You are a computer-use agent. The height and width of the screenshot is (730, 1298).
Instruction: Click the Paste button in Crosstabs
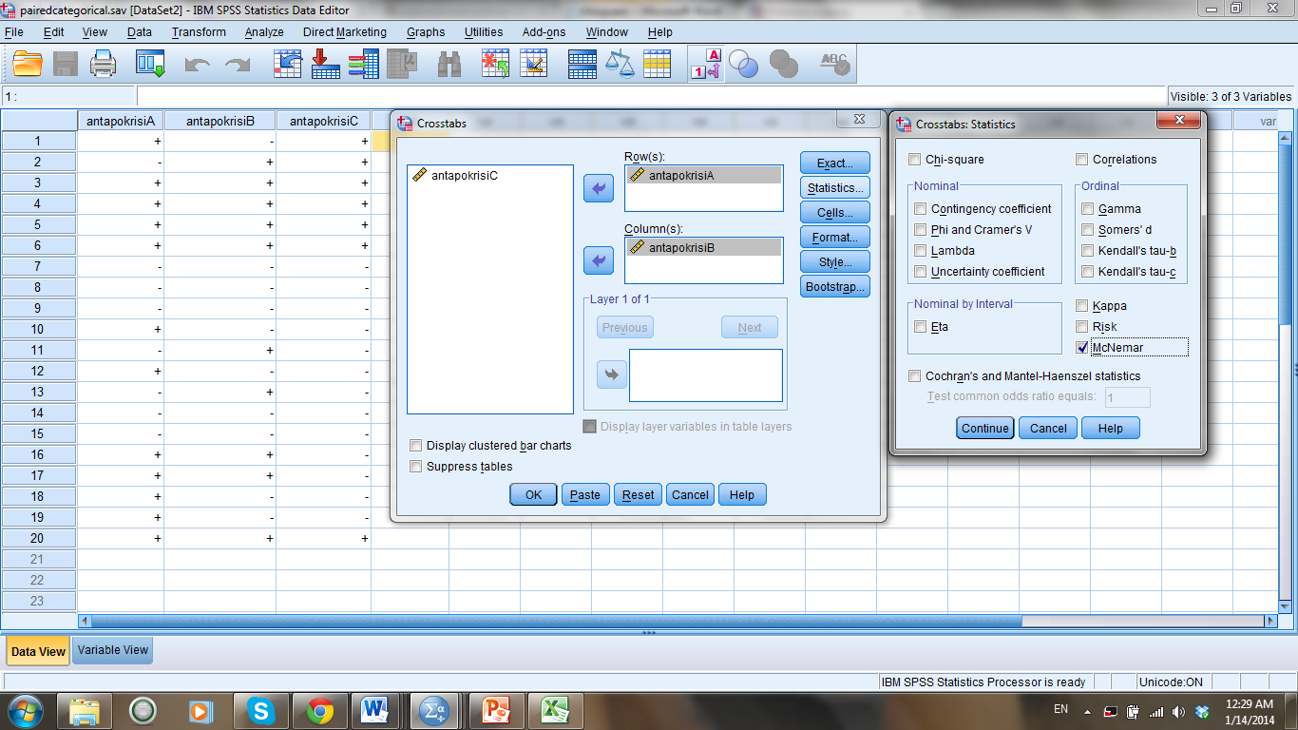coord(585,495)
